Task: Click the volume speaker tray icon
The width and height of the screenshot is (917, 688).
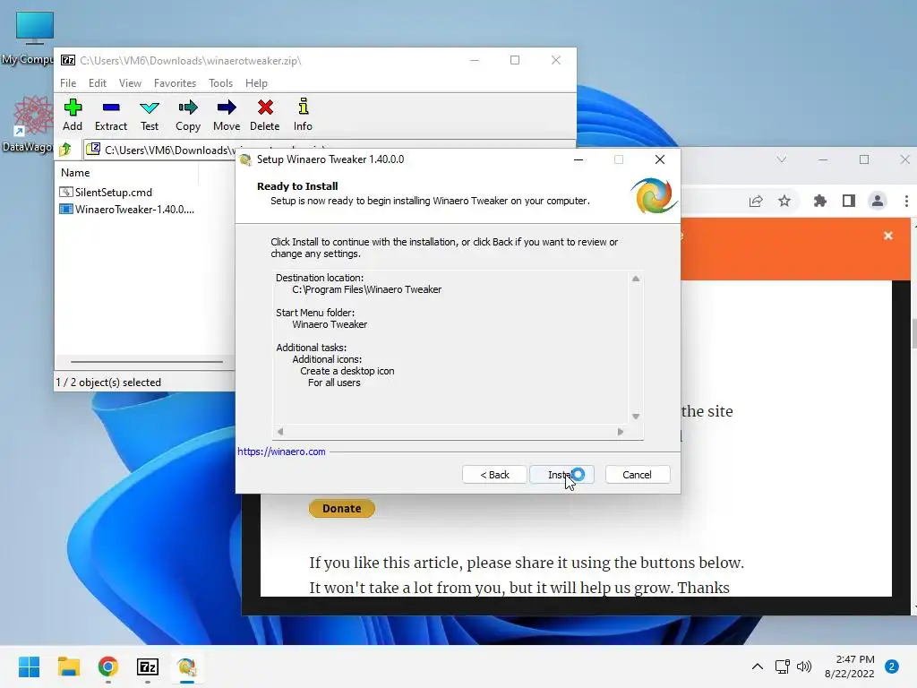Action: pos(805,666)
